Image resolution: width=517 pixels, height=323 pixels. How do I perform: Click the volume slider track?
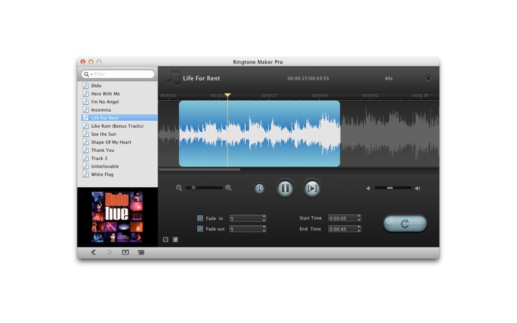click(x=393, y=188)
